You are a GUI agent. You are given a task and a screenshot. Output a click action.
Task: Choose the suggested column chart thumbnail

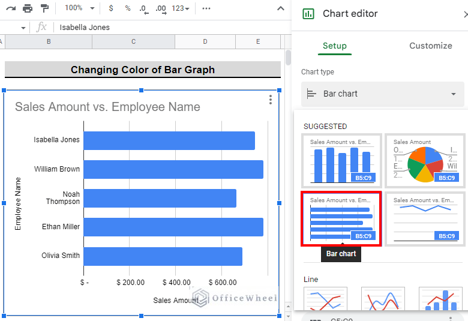[x=342, y=161]
